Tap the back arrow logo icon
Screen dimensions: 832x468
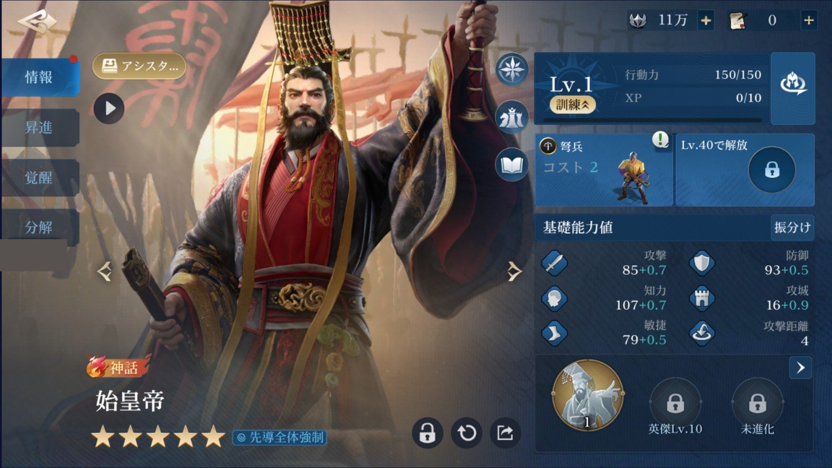36,22
